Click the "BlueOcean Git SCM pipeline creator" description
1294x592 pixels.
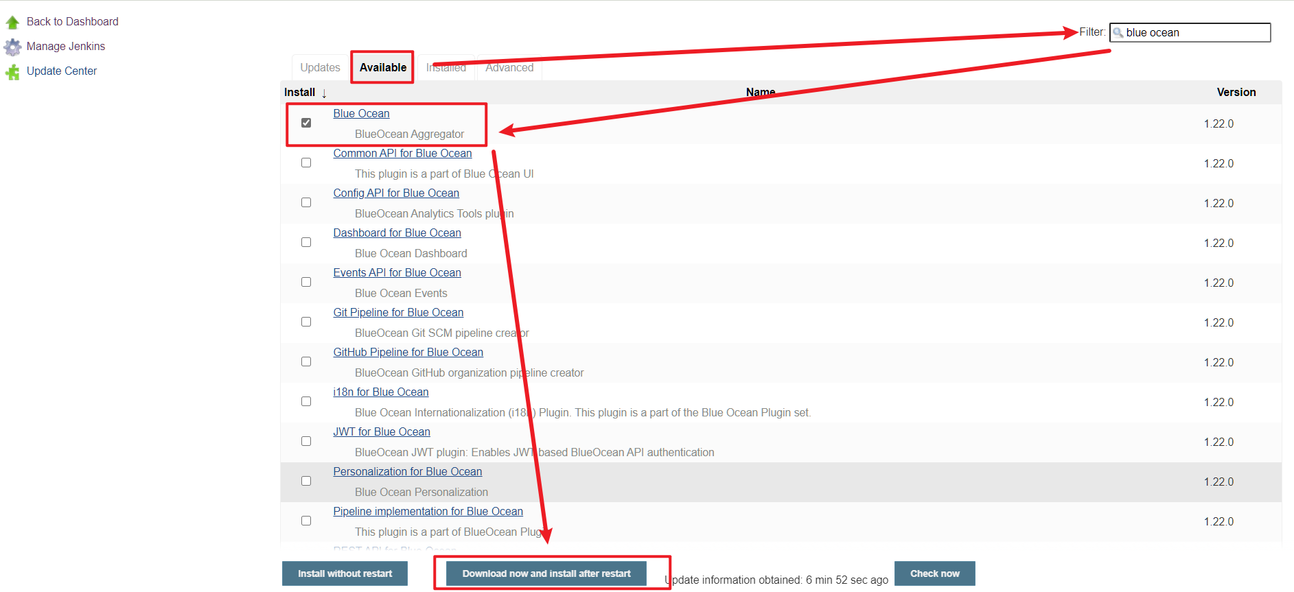(x=442, y=333)
